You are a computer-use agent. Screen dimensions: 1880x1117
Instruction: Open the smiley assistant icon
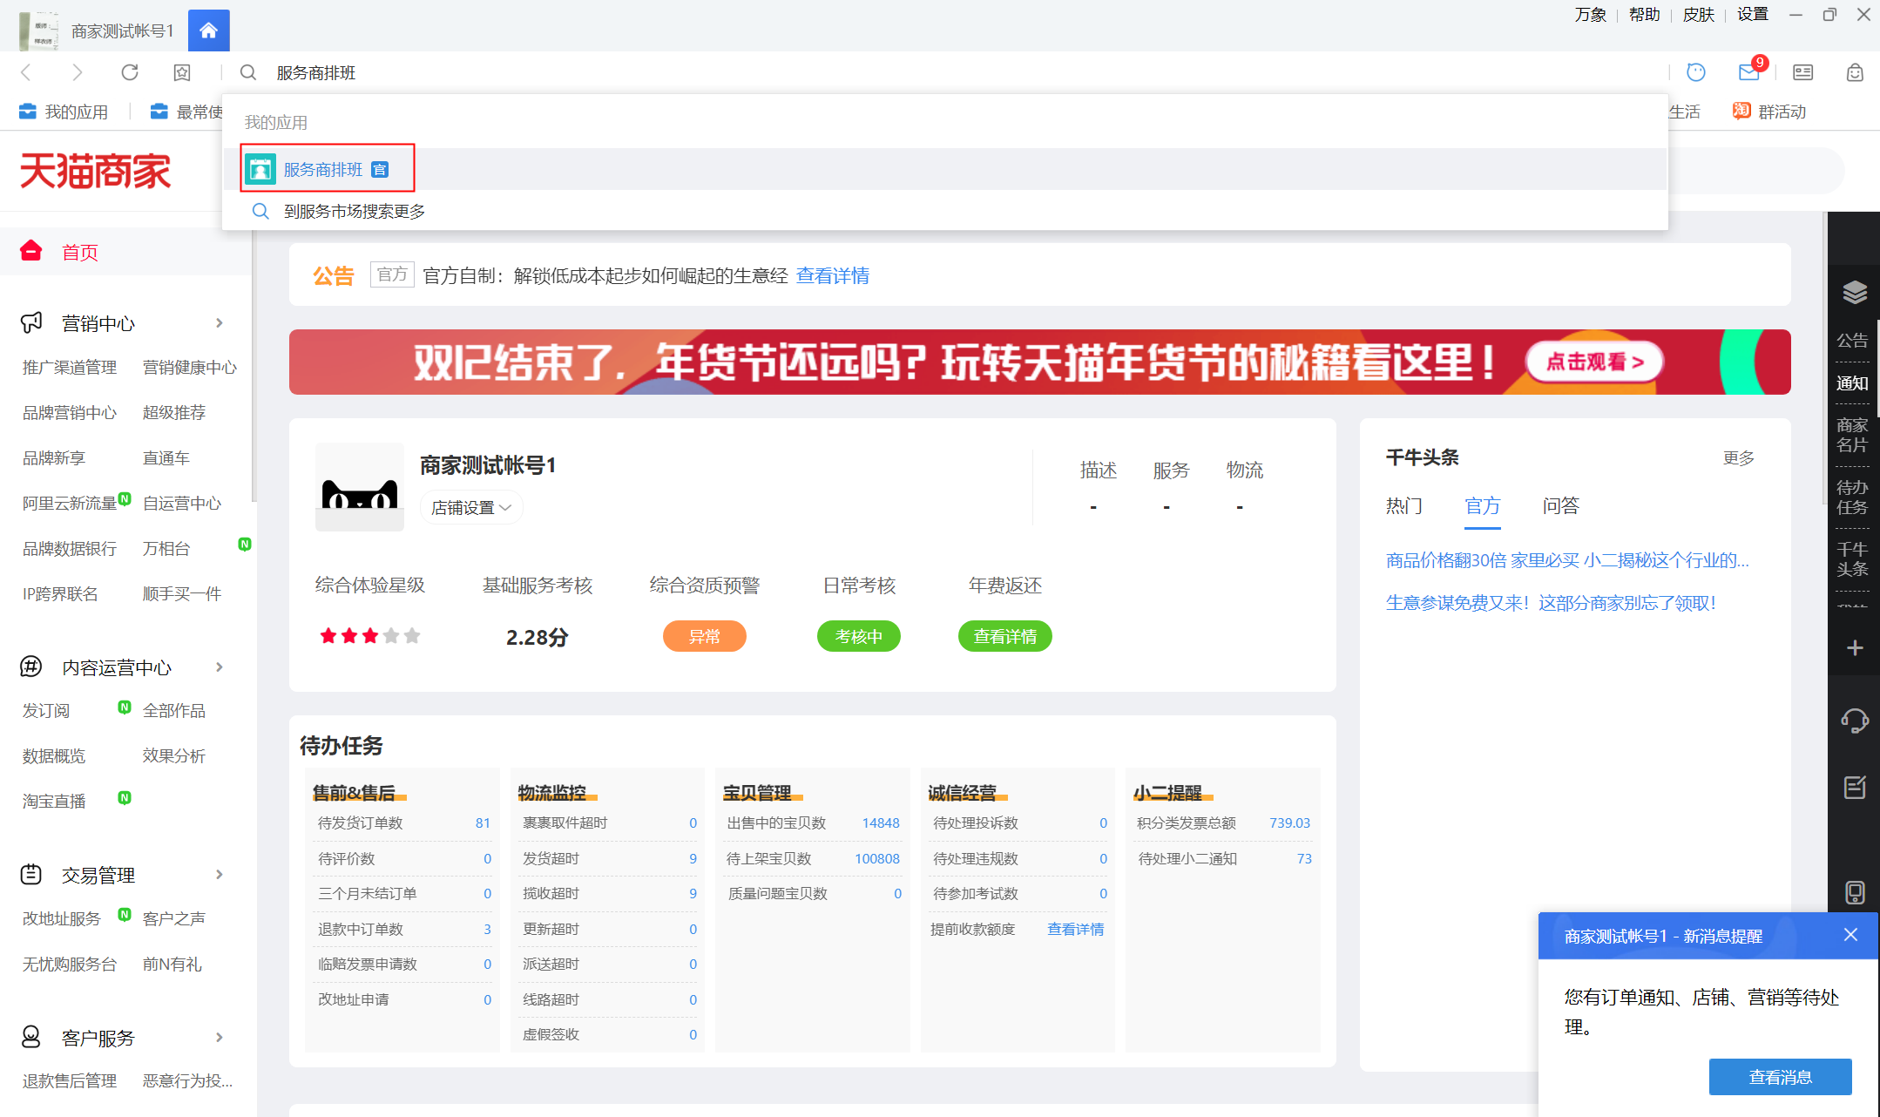1695,72
